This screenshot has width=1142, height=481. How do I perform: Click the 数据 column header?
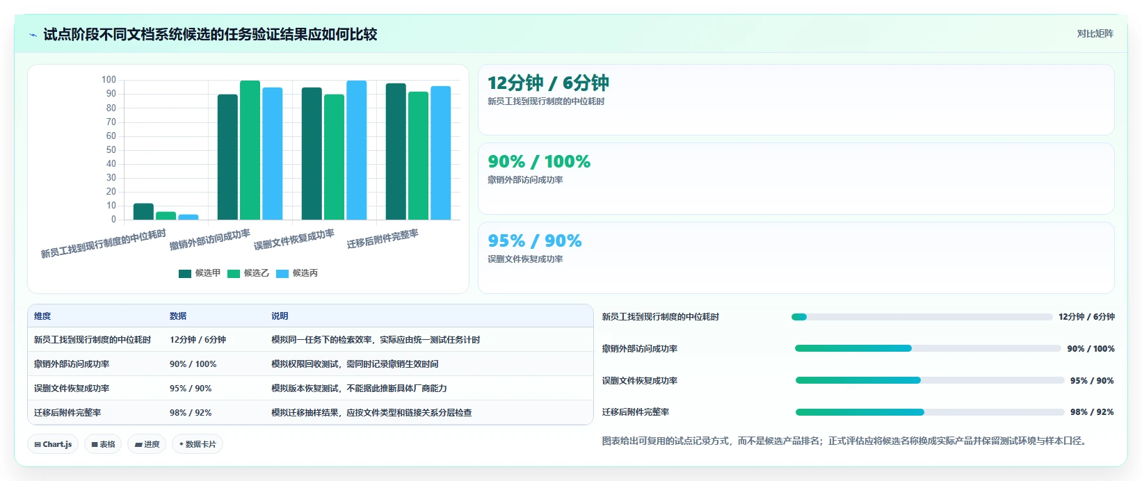click(178, 316)
